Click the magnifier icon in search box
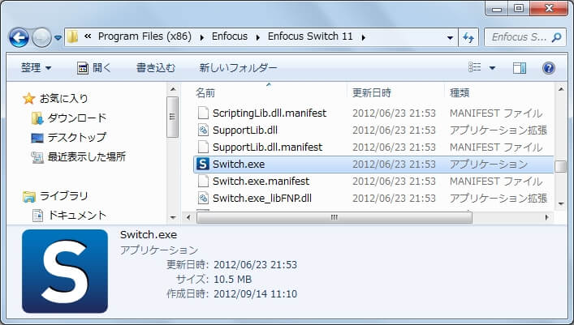This screenshot has width=574, height=325. pyautogui.click(x=556, y=37)
